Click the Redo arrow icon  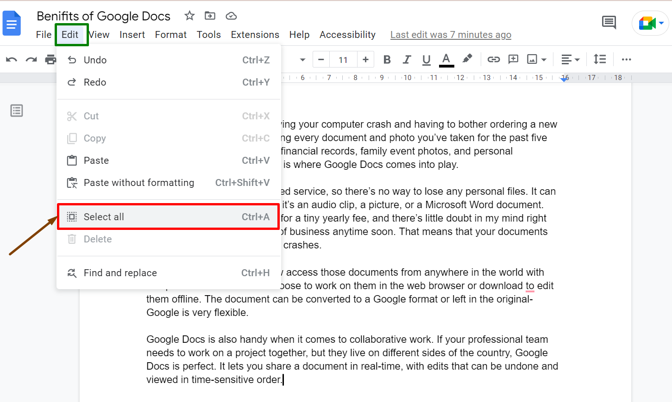pos(31,59)
